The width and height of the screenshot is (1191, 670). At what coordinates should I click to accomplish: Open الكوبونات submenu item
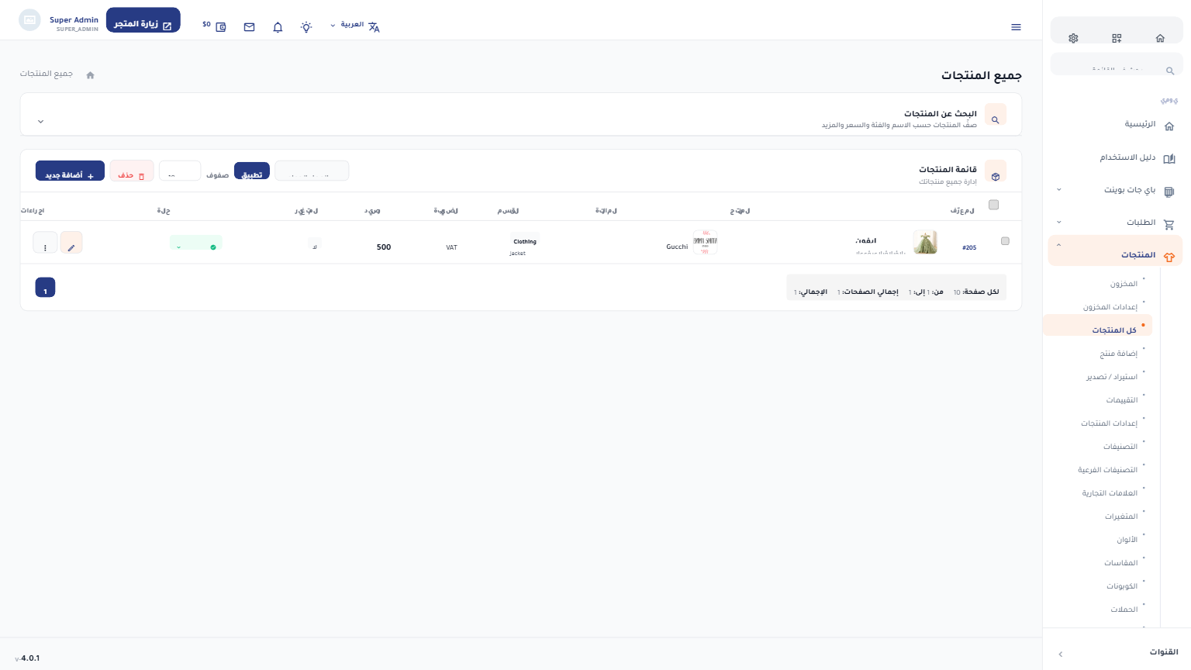point(1122,586)
